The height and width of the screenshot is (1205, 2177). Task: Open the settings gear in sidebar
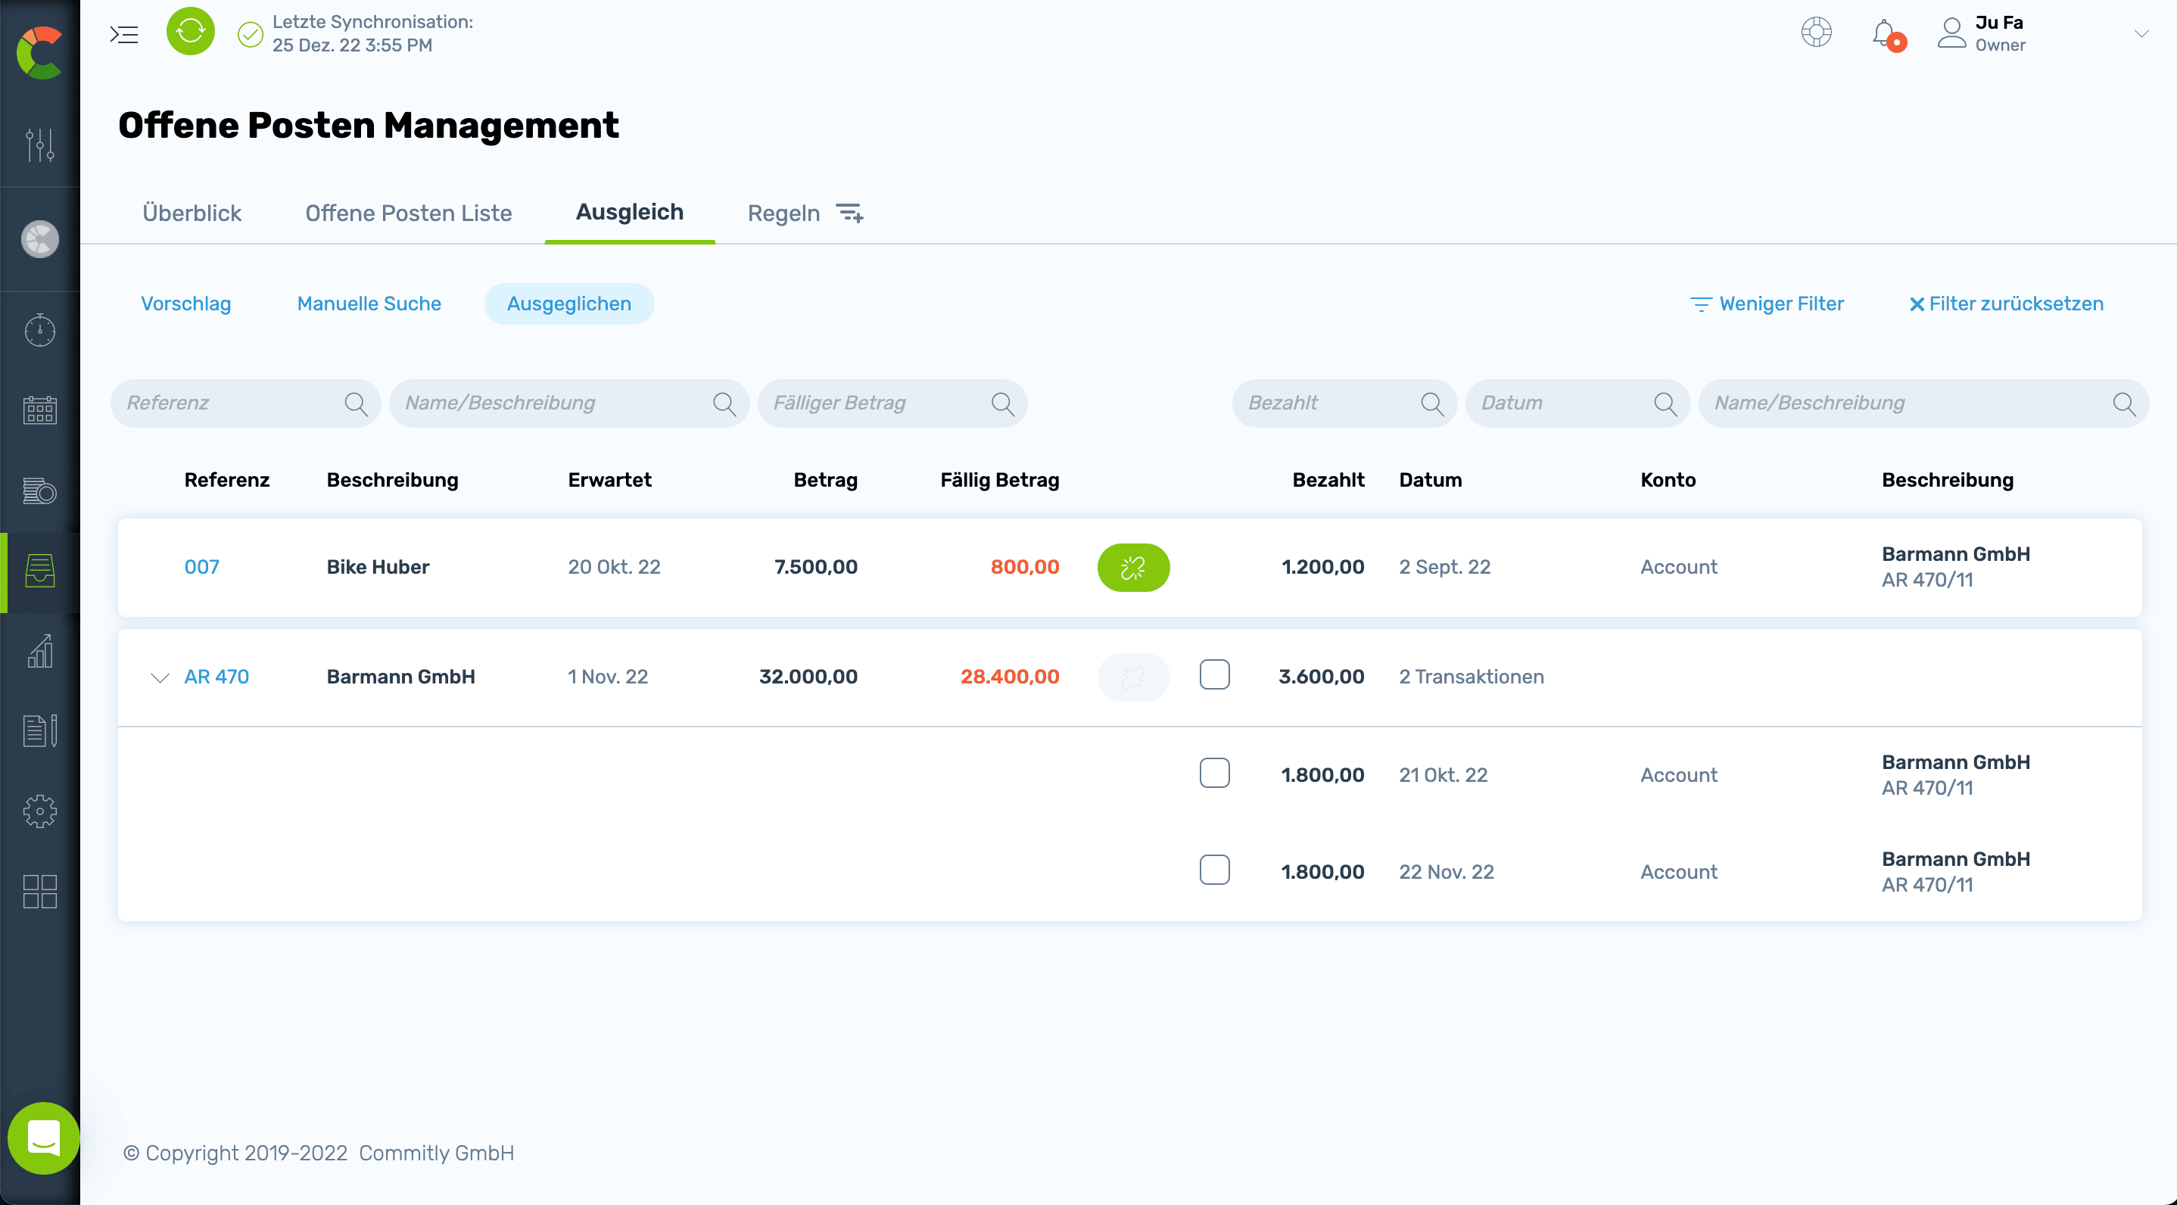tap(39, 811)
